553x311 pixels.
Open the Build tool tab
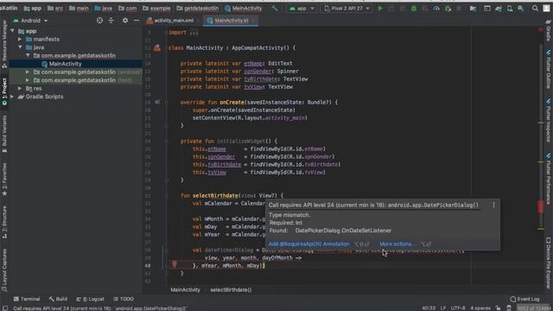point(58,299)
